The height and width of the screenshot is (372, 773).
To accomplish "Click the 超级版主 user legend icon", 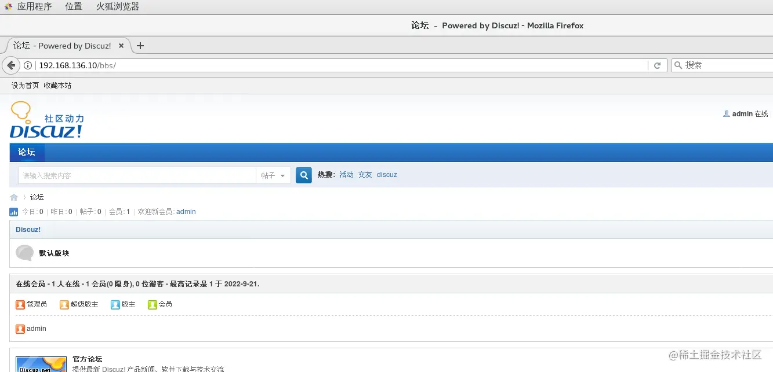I will click(64, 304).
